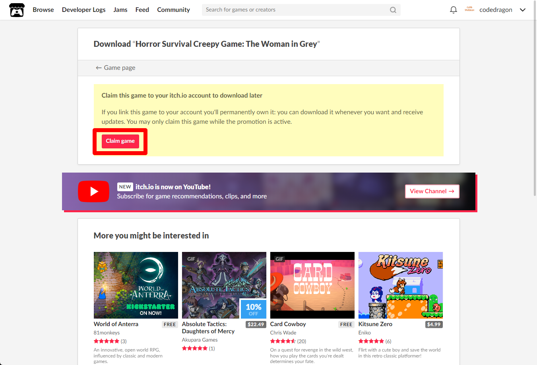Image resolution: width=537 pixels, height=365 pixels.
Task: Click the Claim game button
Action: (120, 141)
